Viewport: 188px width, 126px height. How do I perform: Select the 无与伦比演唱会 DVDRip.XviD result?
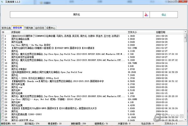point(35,78)
